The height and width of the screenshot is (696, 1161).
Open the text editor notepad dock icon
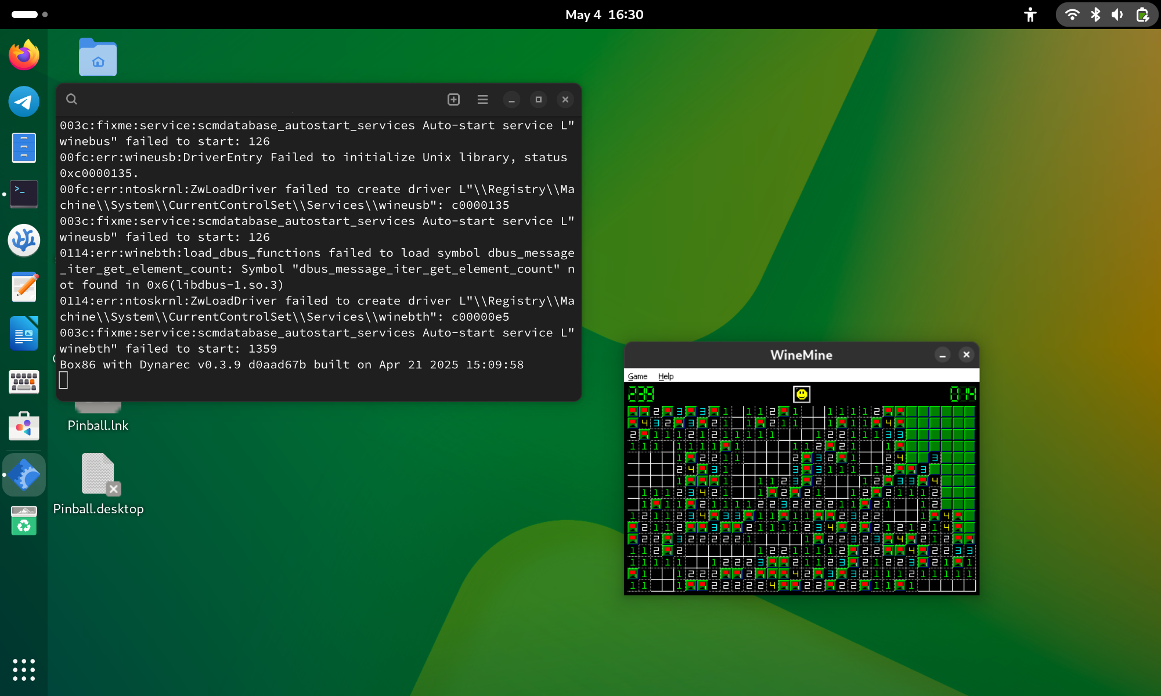pos(24,287)
